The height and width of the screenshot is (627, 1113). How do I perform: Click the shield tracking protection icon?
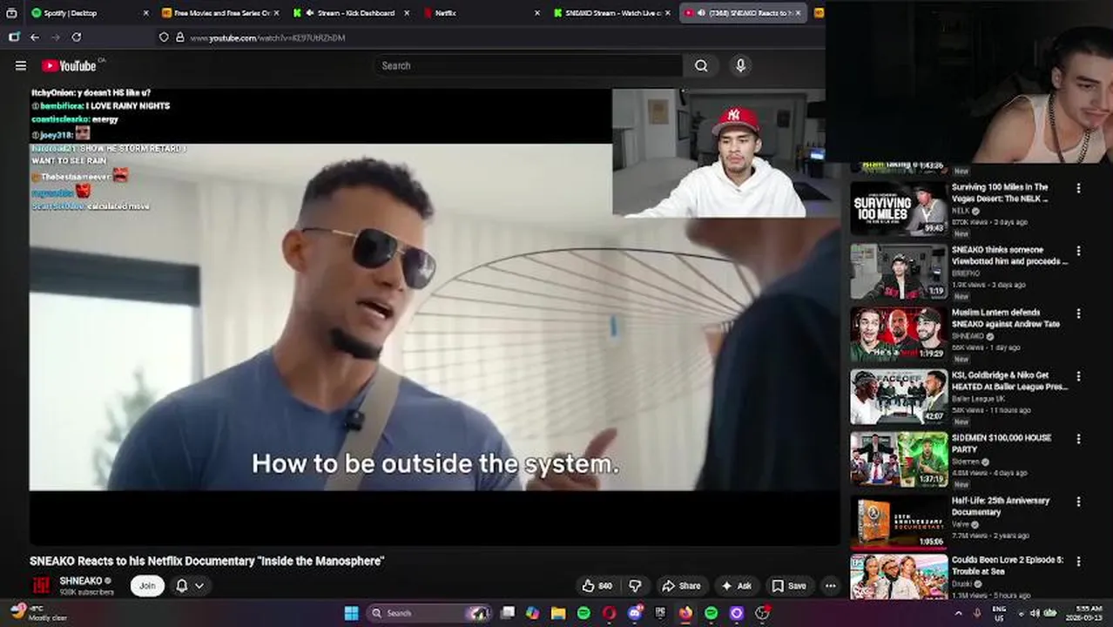(164, 37)
